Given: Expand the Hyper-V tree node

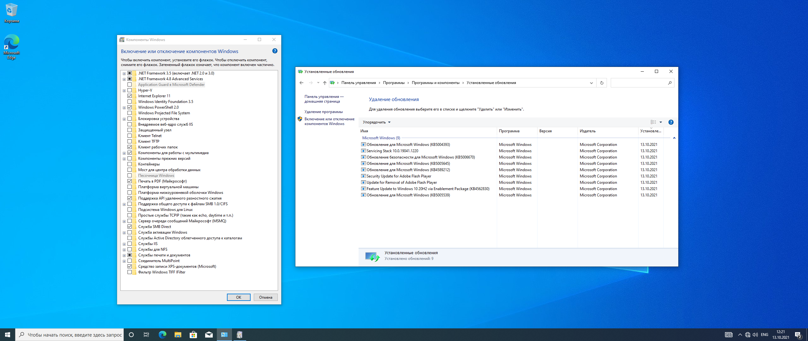Looking at the screenshot, I should coord(124,91).
